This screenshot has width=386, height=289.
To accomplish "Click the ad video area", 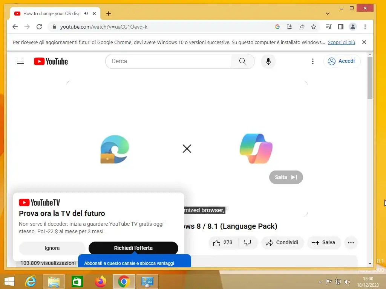I will (187, 149).
